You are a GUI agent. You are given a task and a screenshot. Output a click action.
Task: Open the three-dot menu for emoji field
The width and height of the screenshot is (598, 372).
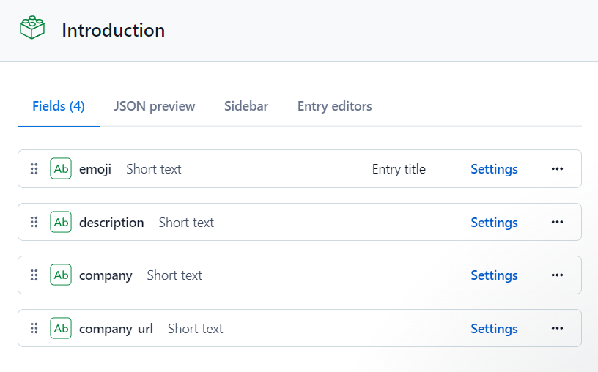click(557, 169)
